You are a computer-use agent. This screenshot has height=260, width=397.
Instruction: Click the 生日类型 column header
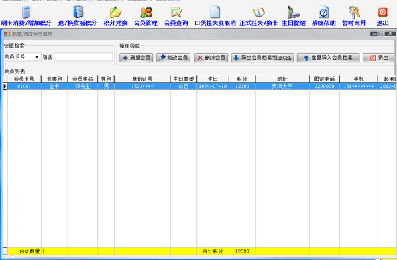coord(184,79)
